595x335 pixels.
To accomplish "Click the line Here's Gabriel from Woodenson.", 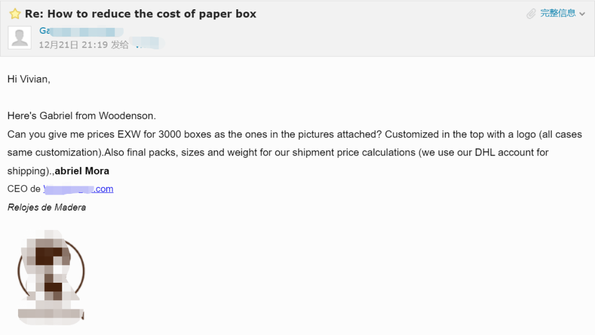I will point(81,116).
